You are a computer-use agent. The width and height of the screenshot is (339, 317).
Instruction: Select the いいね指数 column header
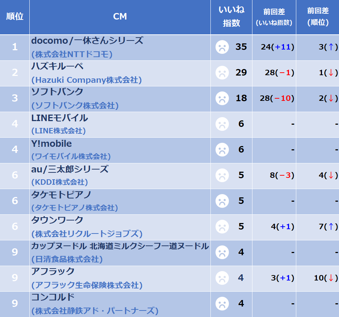click(x=231, y=17)
